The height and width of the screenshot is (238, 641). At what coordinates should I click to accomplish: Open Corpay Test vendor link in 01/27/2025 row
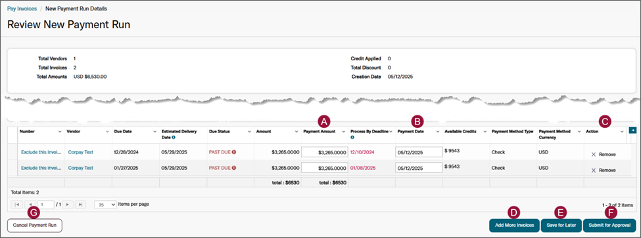[x=80, y=168]
